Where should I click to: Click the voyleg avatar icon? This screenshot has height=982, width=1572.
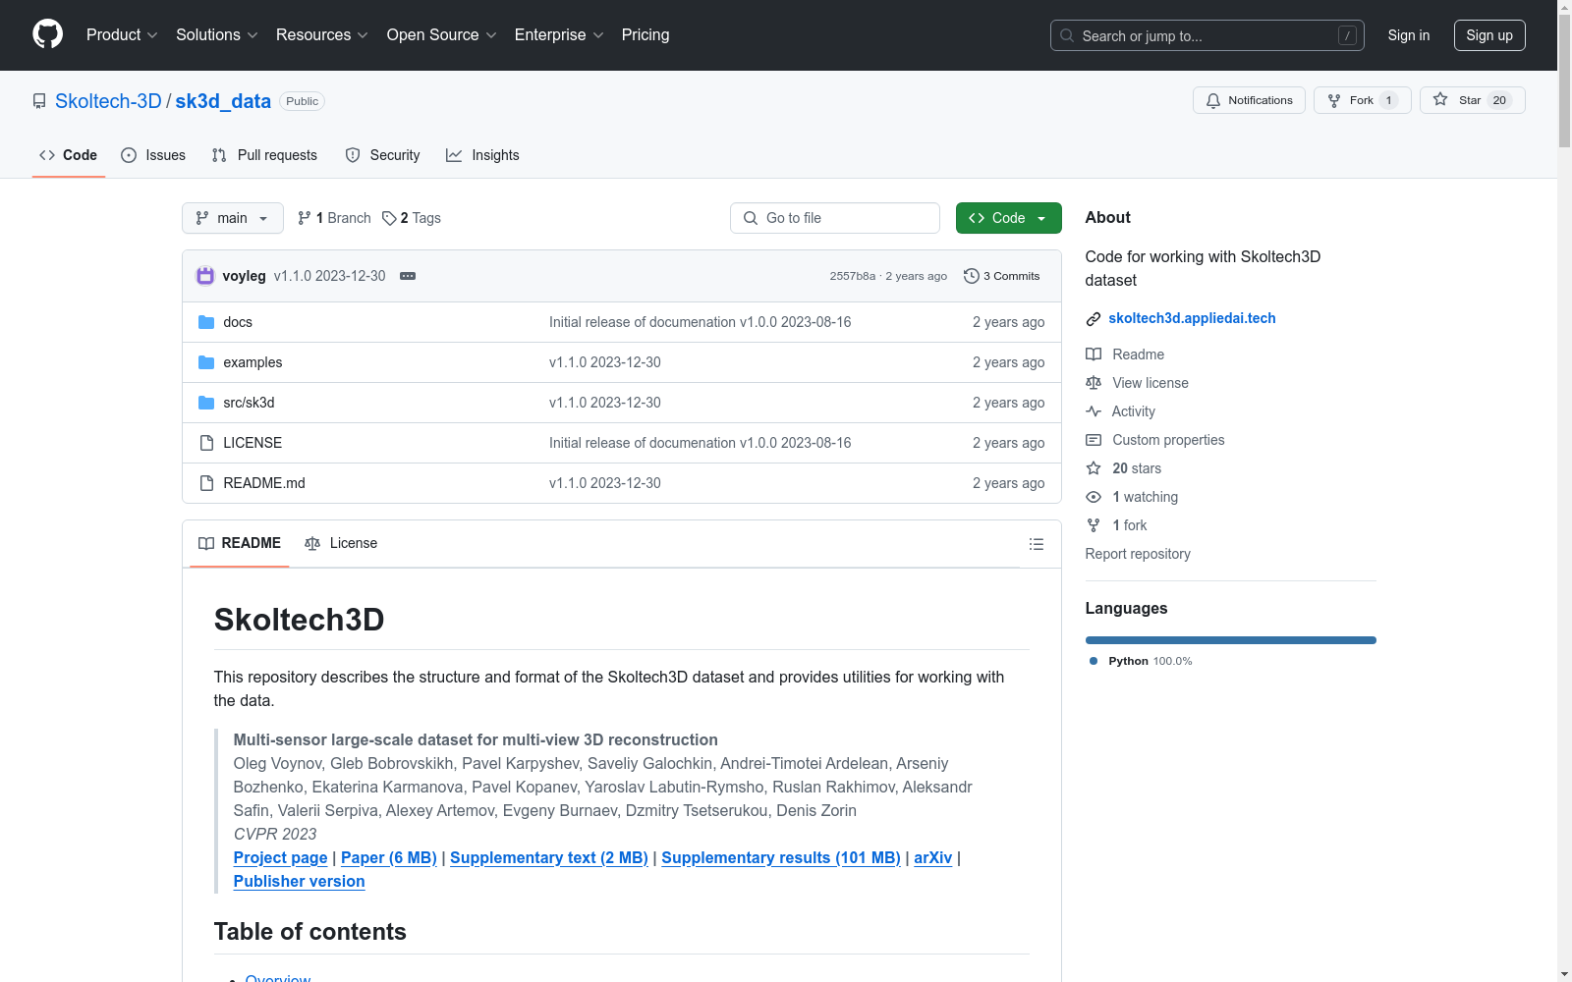(205, 276)
